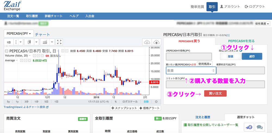Open 取引履歴を公開しているユーザー一覧 link
Screen dimensions: 272x133
pos(211,125)
